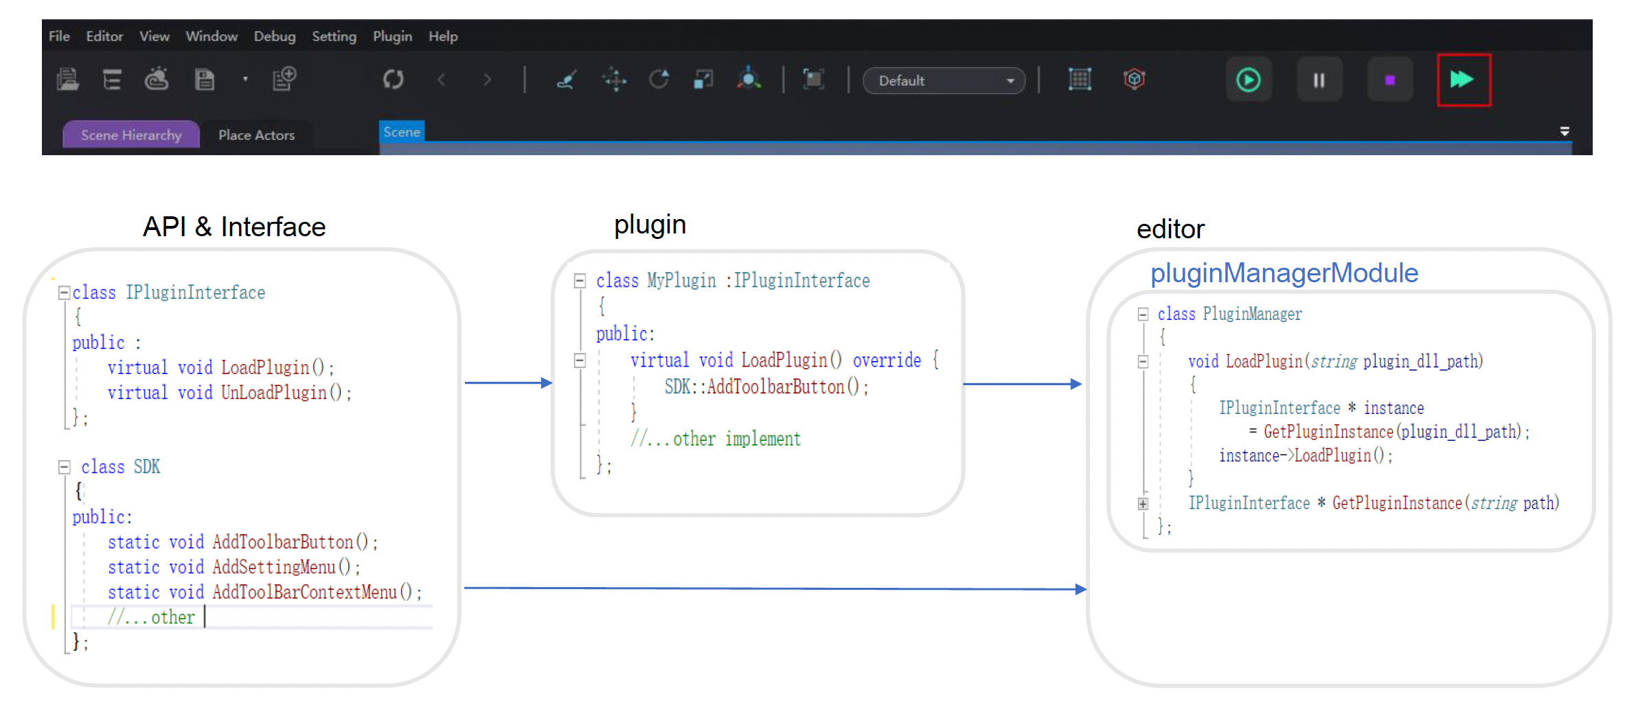Screen dimensions: 1636x710
Task: Pause the scene playback
Action: click(x=1319, y=80)
